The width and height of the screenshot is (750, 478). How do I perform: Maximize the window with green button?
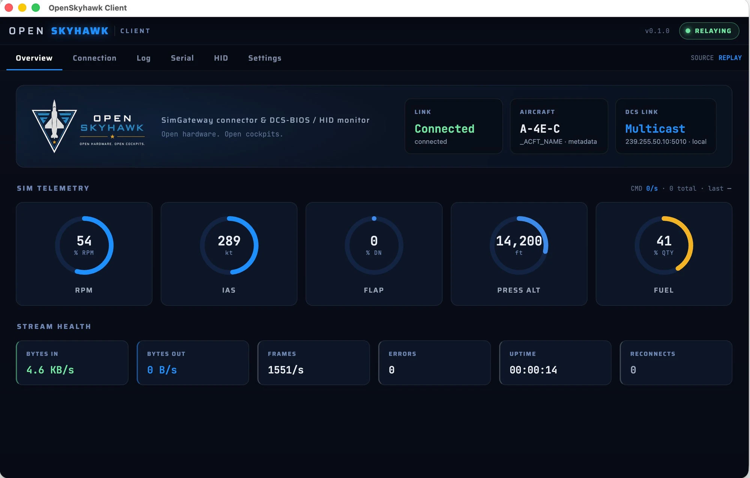click(x=36, y=8)
